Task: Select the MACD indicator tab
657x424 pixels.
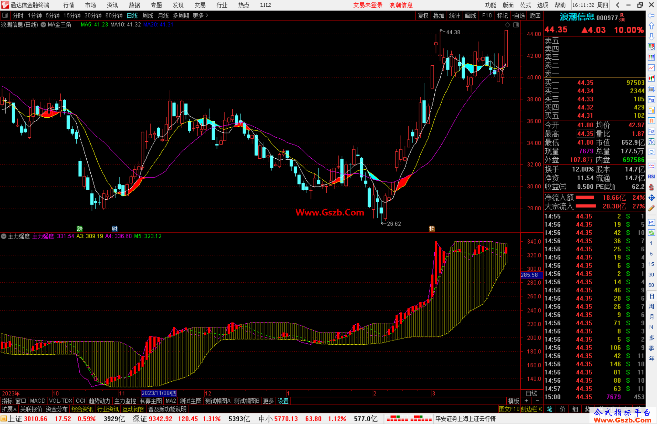Action: tap(37, 401)
